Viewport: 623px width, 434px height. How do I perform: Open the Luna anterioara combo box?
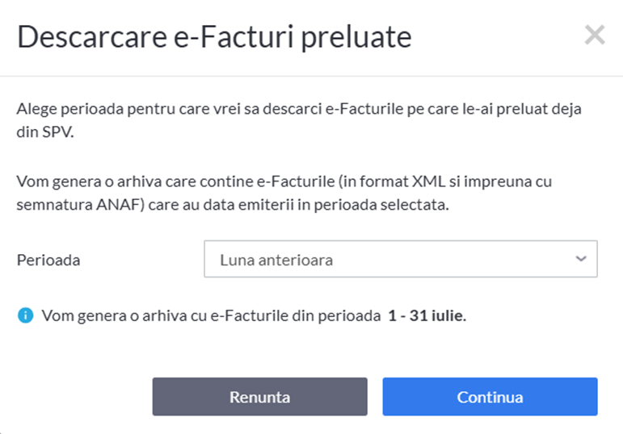click(401, 259)
